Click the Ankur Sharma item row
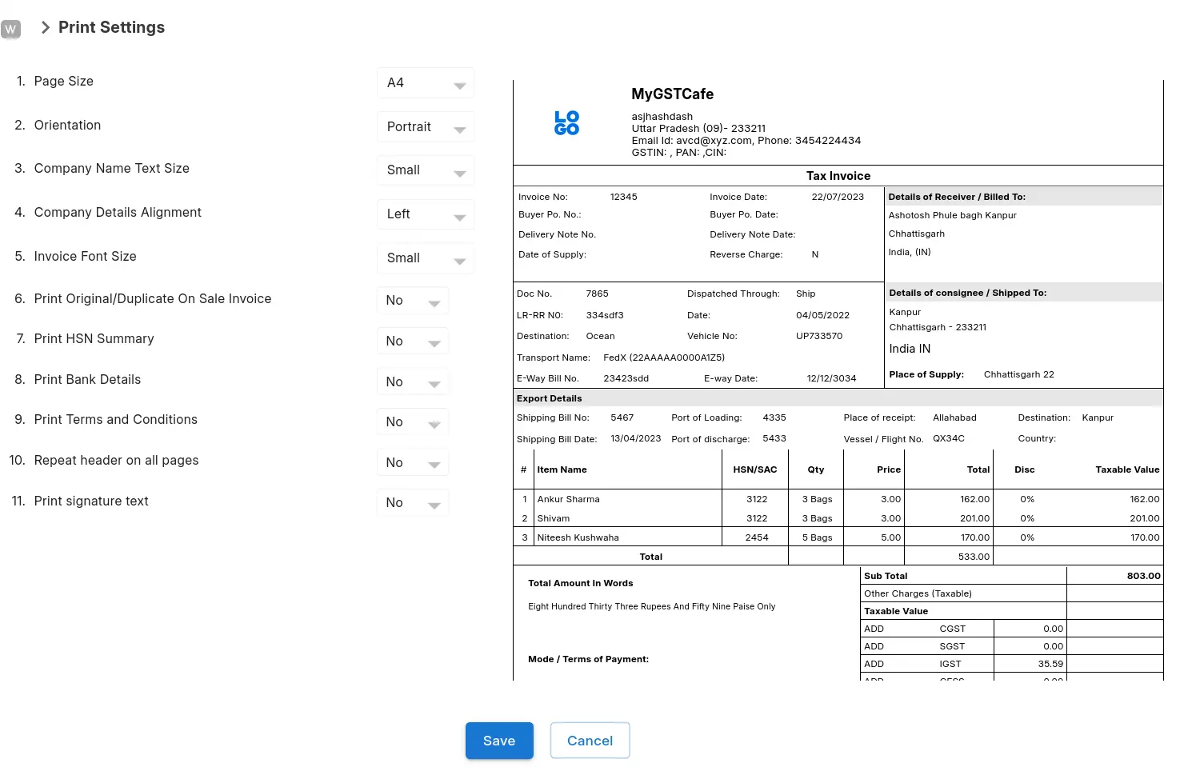 tap(838, 499)
